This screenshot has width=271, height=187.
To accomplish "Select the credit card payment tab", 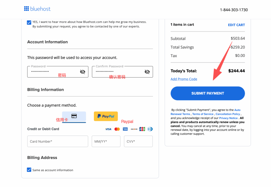I will [74, 116].
